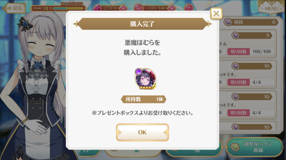Screen dimensions: 286x160
Task: Select the shop item costing 5 coins
Action: pyautogui.click(x=248, y=44)
